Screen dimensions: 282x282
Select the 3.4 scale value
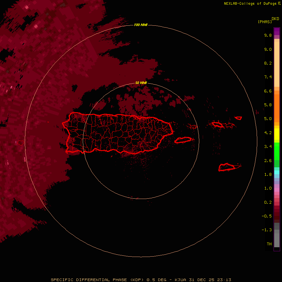click(268, 147)
